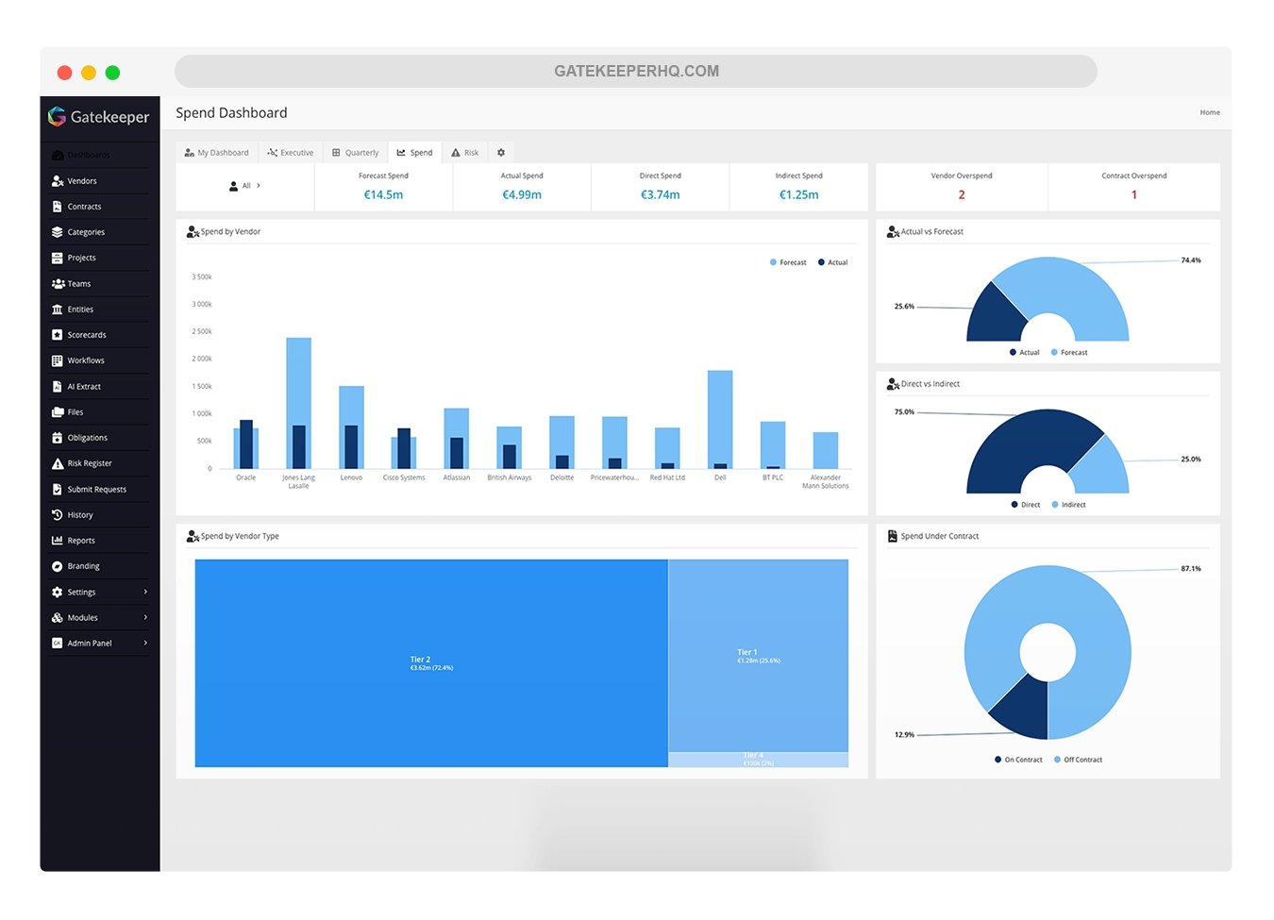Hide Off Contract data via the donut legend
This screenshot has width=1274, height=920.
pos(1078,759)
